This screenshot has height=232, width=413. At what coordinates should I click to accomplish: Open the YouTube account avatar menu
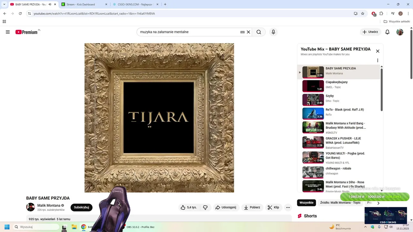point(400,32)
